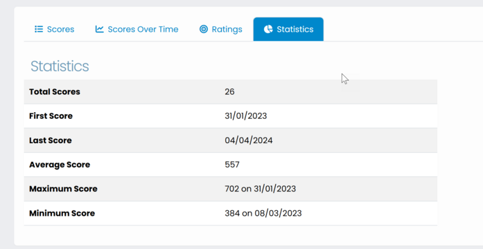Click the maximum score value 702

(x=232, y=189)
